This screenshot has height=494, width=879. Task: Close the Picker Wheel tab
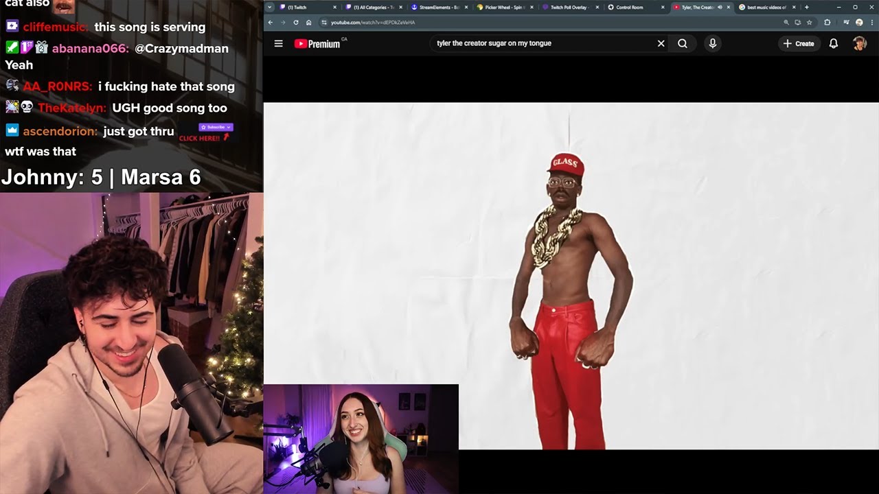[533, 7]
